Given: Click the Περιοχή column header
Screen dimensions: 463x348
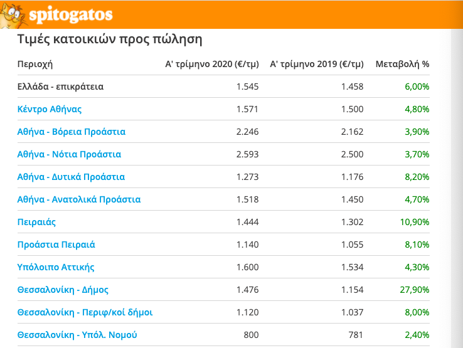Looking at the screenshot, I should point(35,64).
